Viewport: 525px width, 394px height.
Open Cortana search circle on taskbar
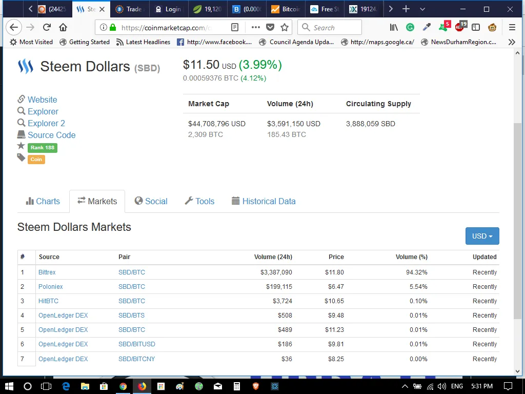[28, 386]
